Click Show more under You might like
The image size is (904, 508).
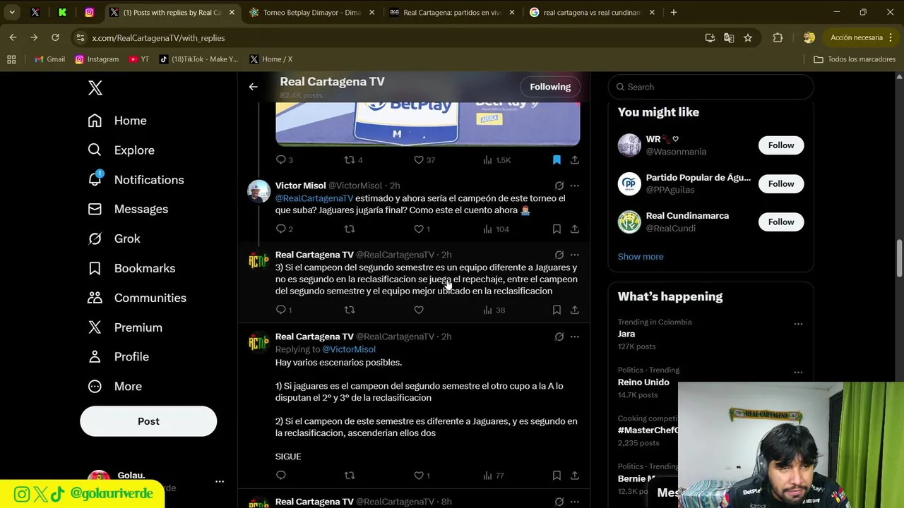click(641, 257)
